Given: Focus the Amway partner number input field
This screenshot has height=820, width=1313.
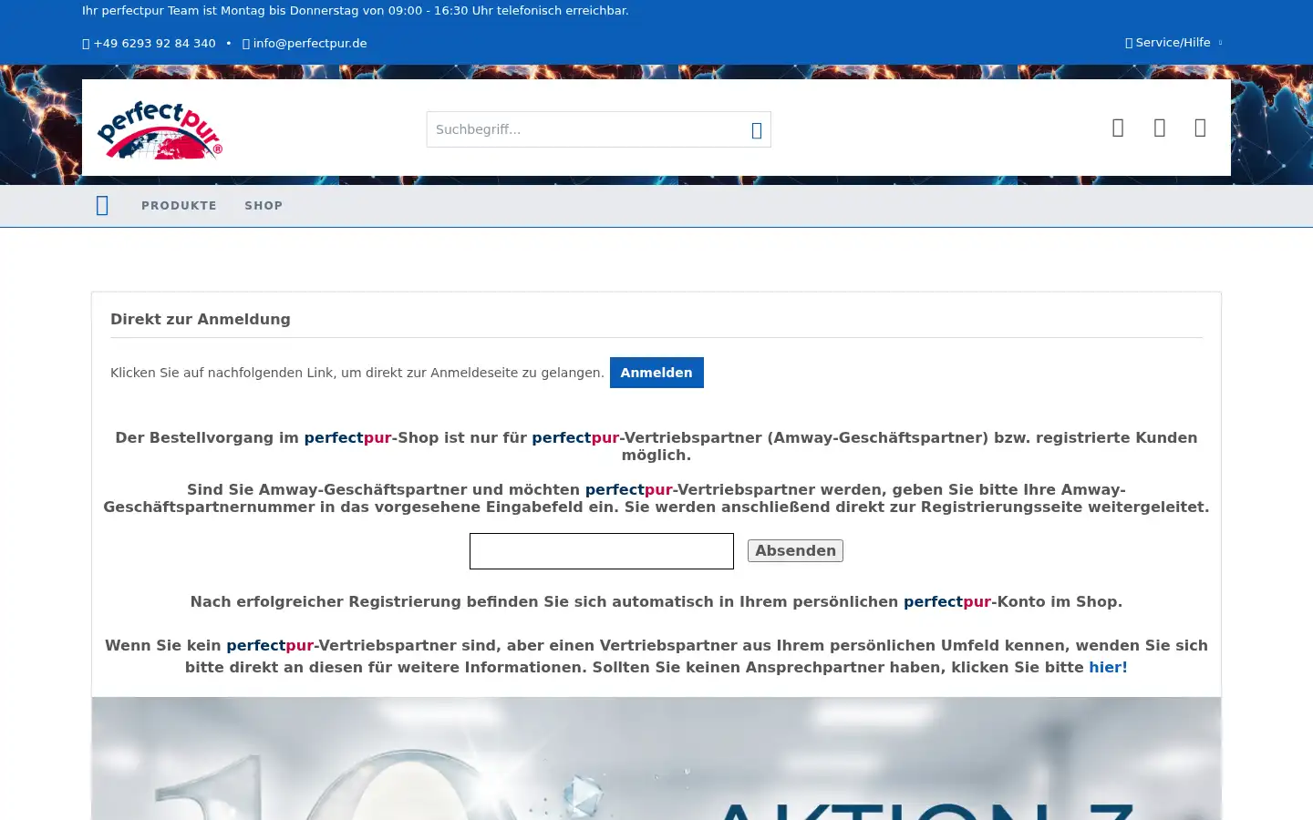Looking at the screenshot, I should (602, 551).
